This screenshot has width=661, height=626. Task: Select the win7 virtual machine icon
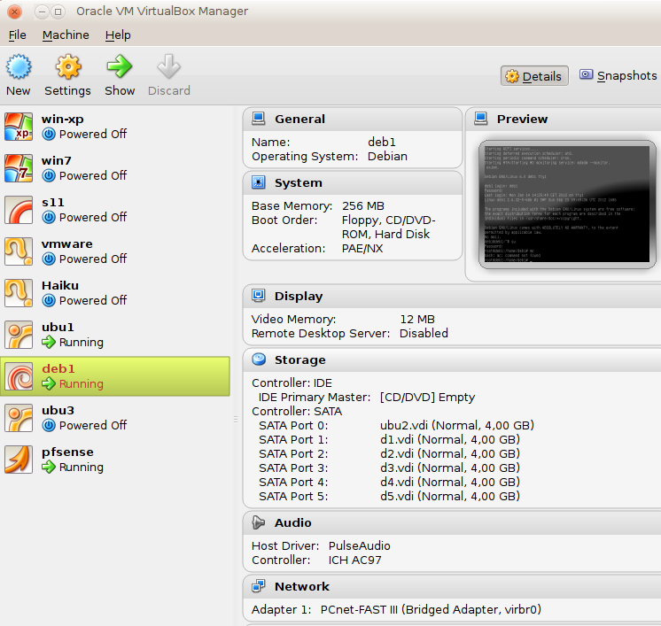[x=19, y=168]
